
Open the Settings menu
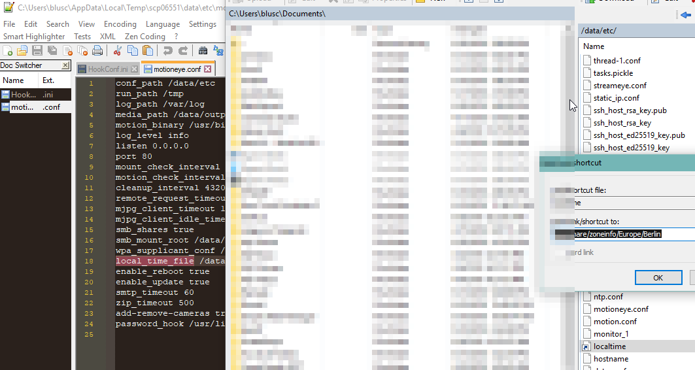pos(203,24)
